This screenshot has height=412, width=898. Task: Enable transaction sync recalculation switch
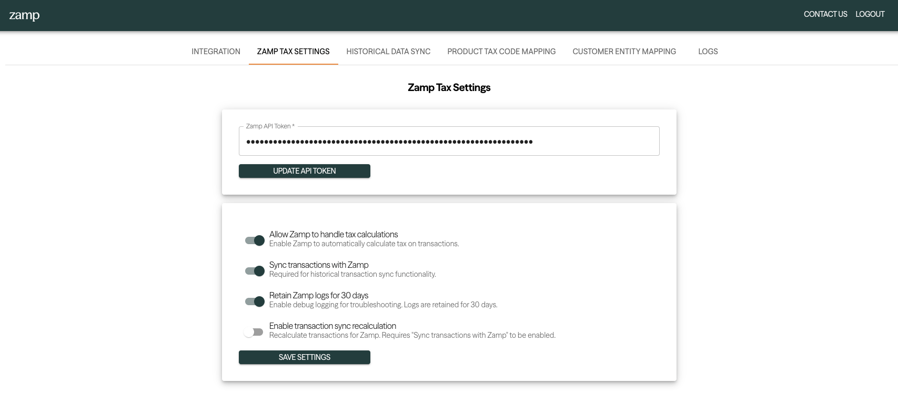(254, 332)
